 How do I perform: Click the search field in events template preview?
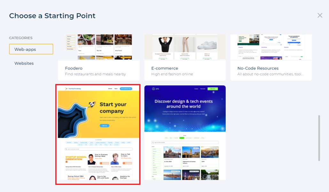(x=185, y=142)
